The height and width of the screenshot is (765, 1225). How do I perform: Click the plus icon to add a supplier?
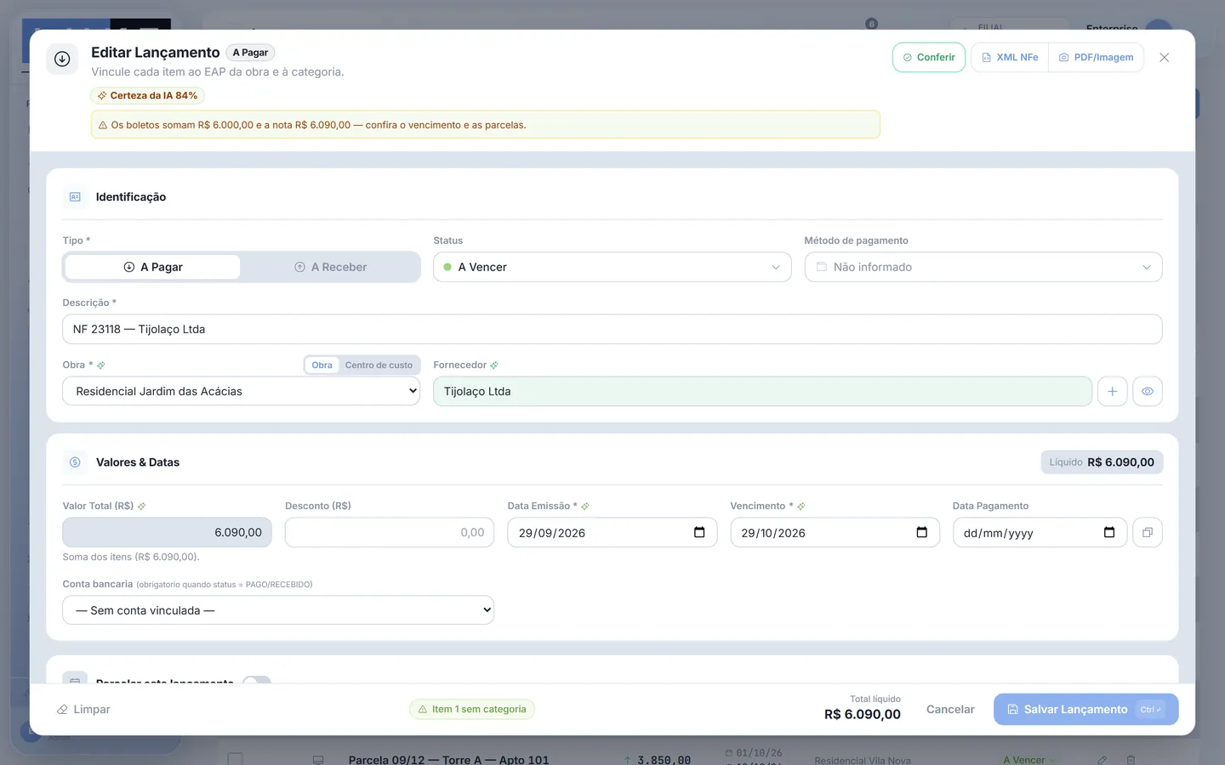click(x=1112, y=391)
